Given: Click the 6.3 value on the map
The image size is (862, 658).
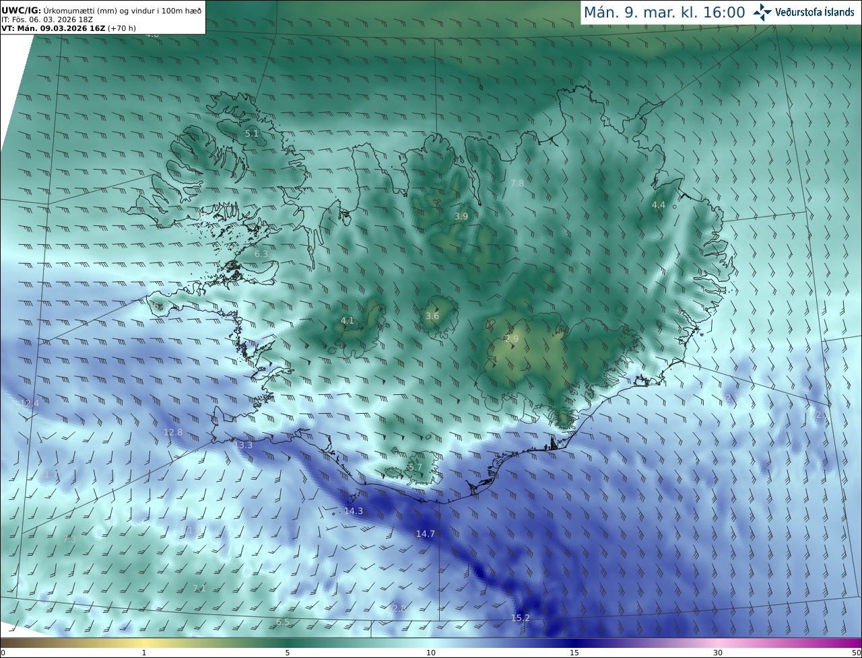Looking at the screenshot, I should [x=261, y=254].
